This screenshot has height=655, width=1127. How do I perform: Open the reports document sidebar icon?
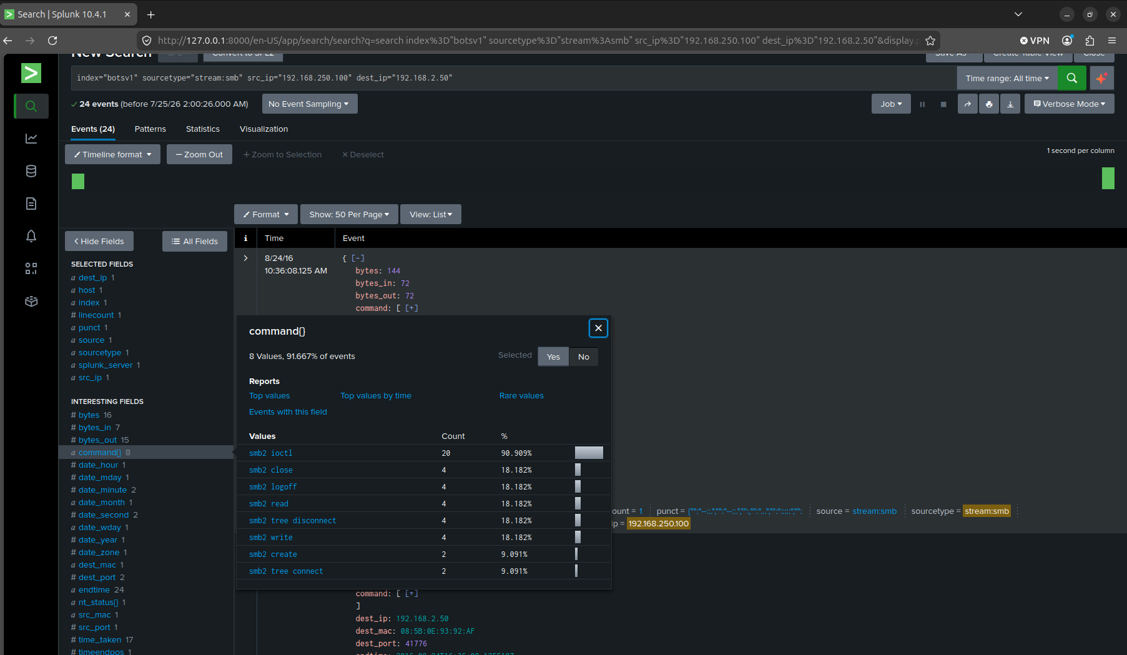click(31, 204)
